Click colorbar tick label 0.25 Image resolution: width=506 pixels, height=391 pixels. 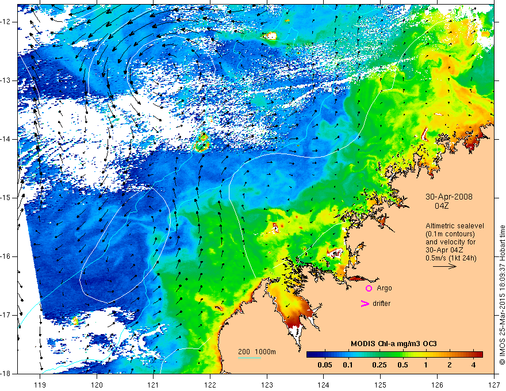click(x=379, y=365)
